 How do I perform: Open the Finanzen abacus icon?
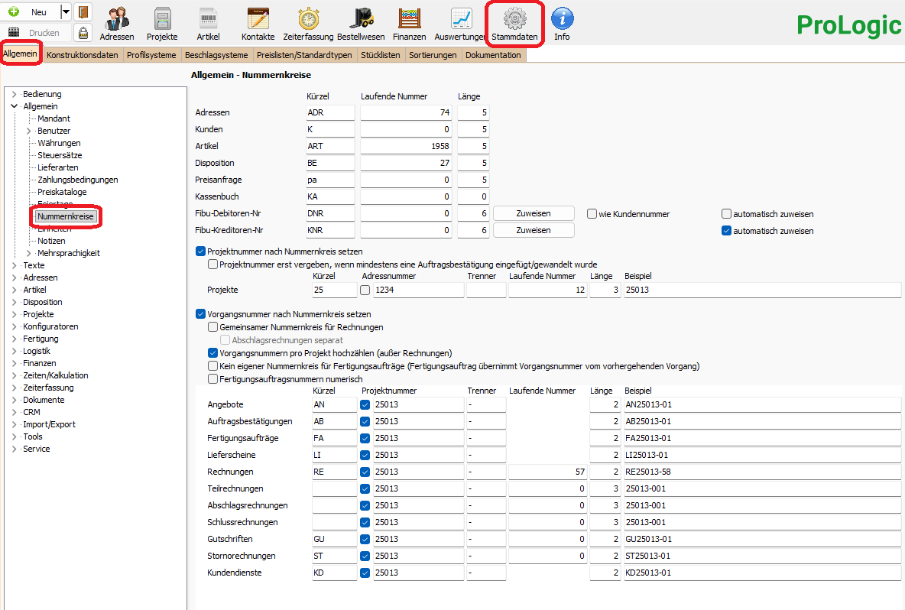pyautogui.click(x=410, y=22)
